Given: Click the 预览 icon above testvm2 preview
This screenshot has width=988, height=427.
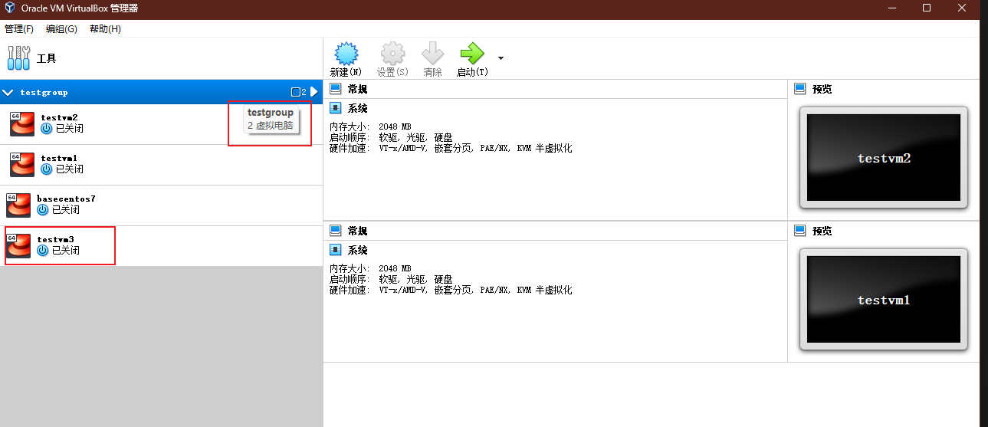Looking at the screenshot, I should [x=800, y=89].
